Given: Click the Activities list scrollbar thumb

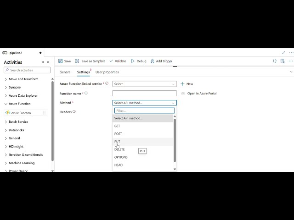Looking at the screenshot, I should (52, 121).
